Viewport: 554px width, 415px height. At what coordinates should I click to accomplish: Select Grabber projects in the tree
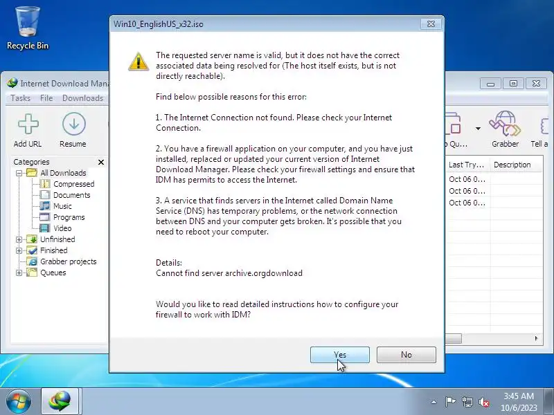[x=68, y=261]
